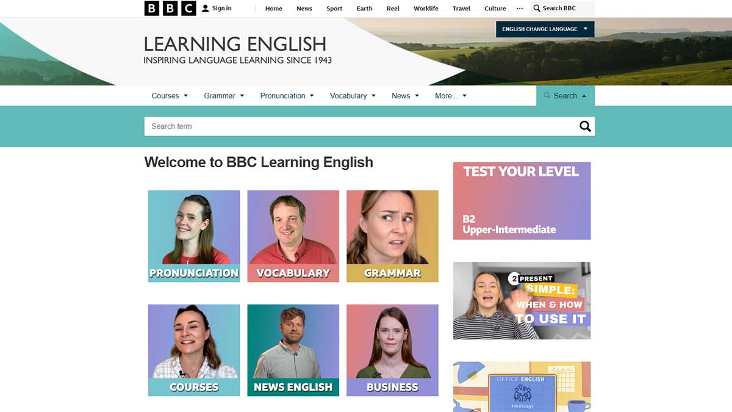Click the BBC logo
732x412 pixels.
(x=170, y=9)
